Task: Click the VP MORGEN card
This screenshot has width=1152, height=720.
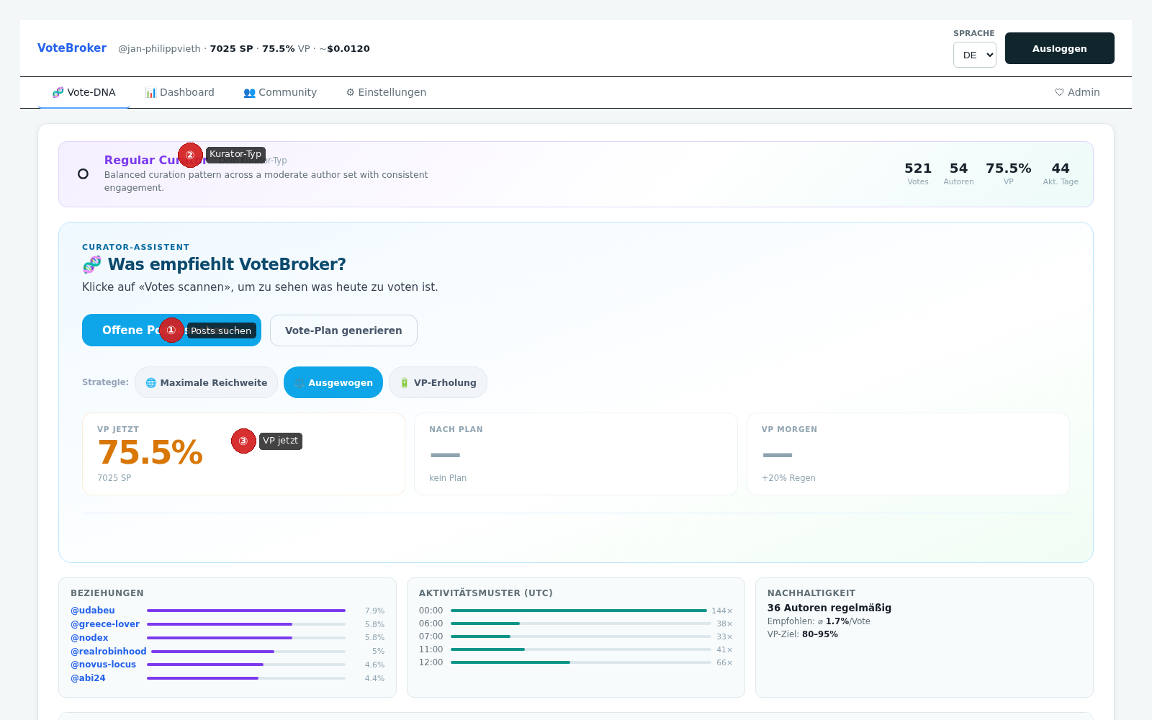Action: pos(908,454)
